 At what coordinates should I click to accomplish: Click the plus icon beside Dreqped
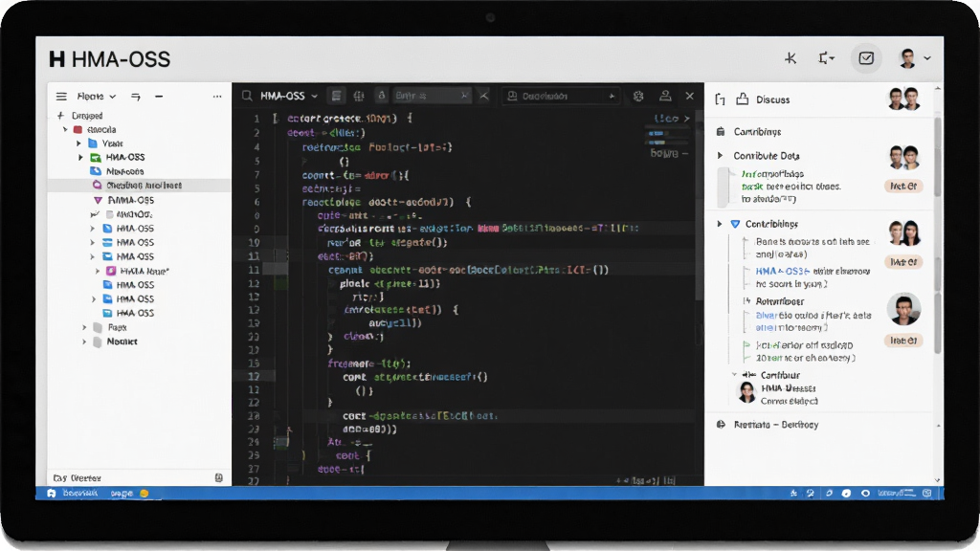[60, 116]
